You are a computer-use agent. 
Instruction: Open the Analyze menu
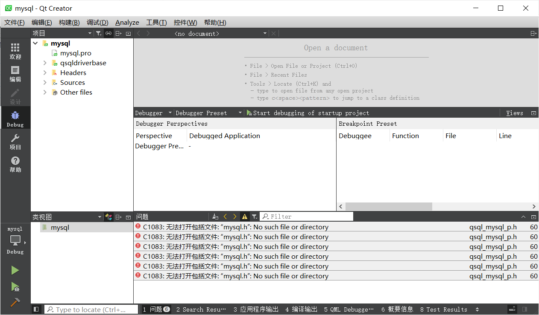click(x=127, y=23)
